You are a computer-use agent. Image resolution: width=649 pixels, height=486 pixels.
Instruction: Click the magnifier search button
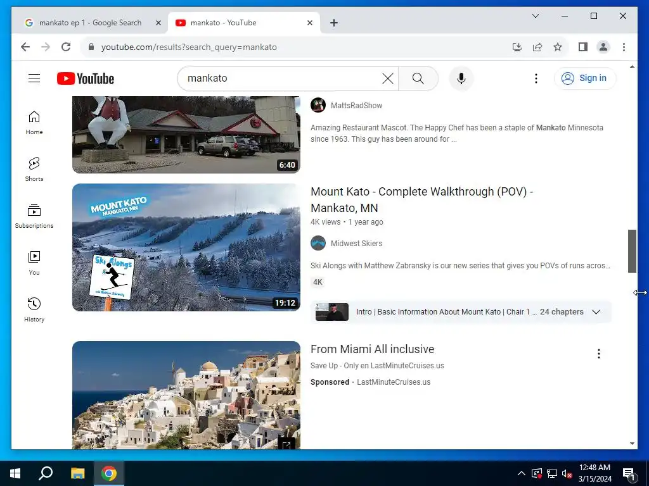click(418, 78)
